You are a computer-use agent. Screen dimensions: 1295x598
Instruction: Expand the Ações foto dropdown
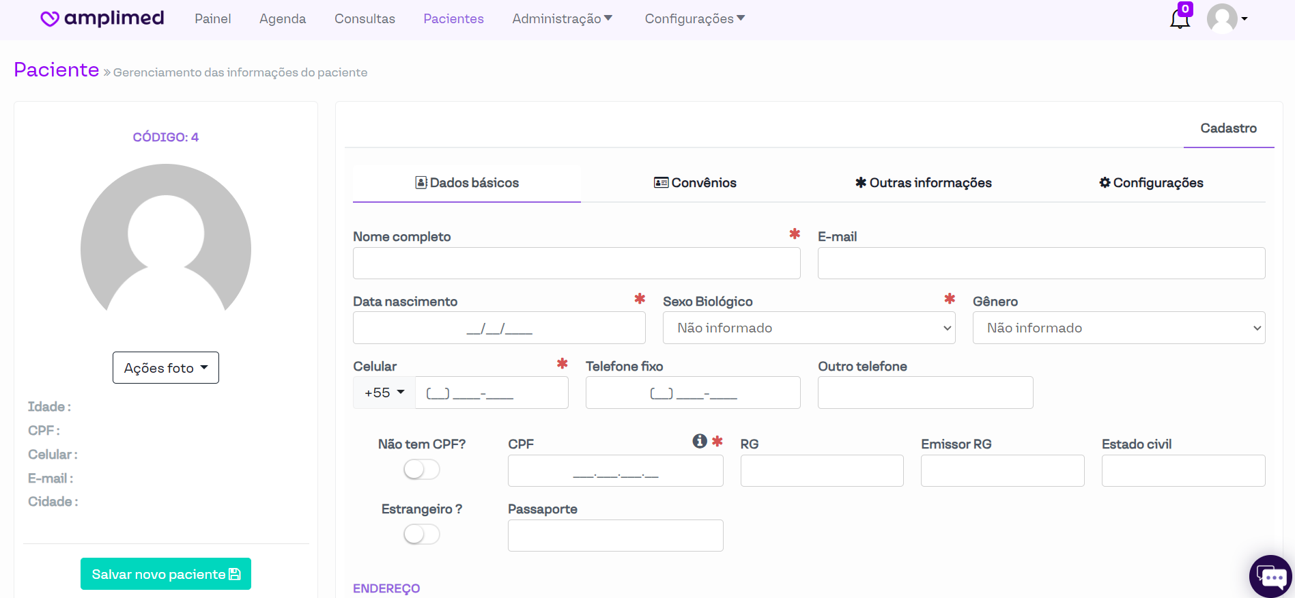click(166, 368)
